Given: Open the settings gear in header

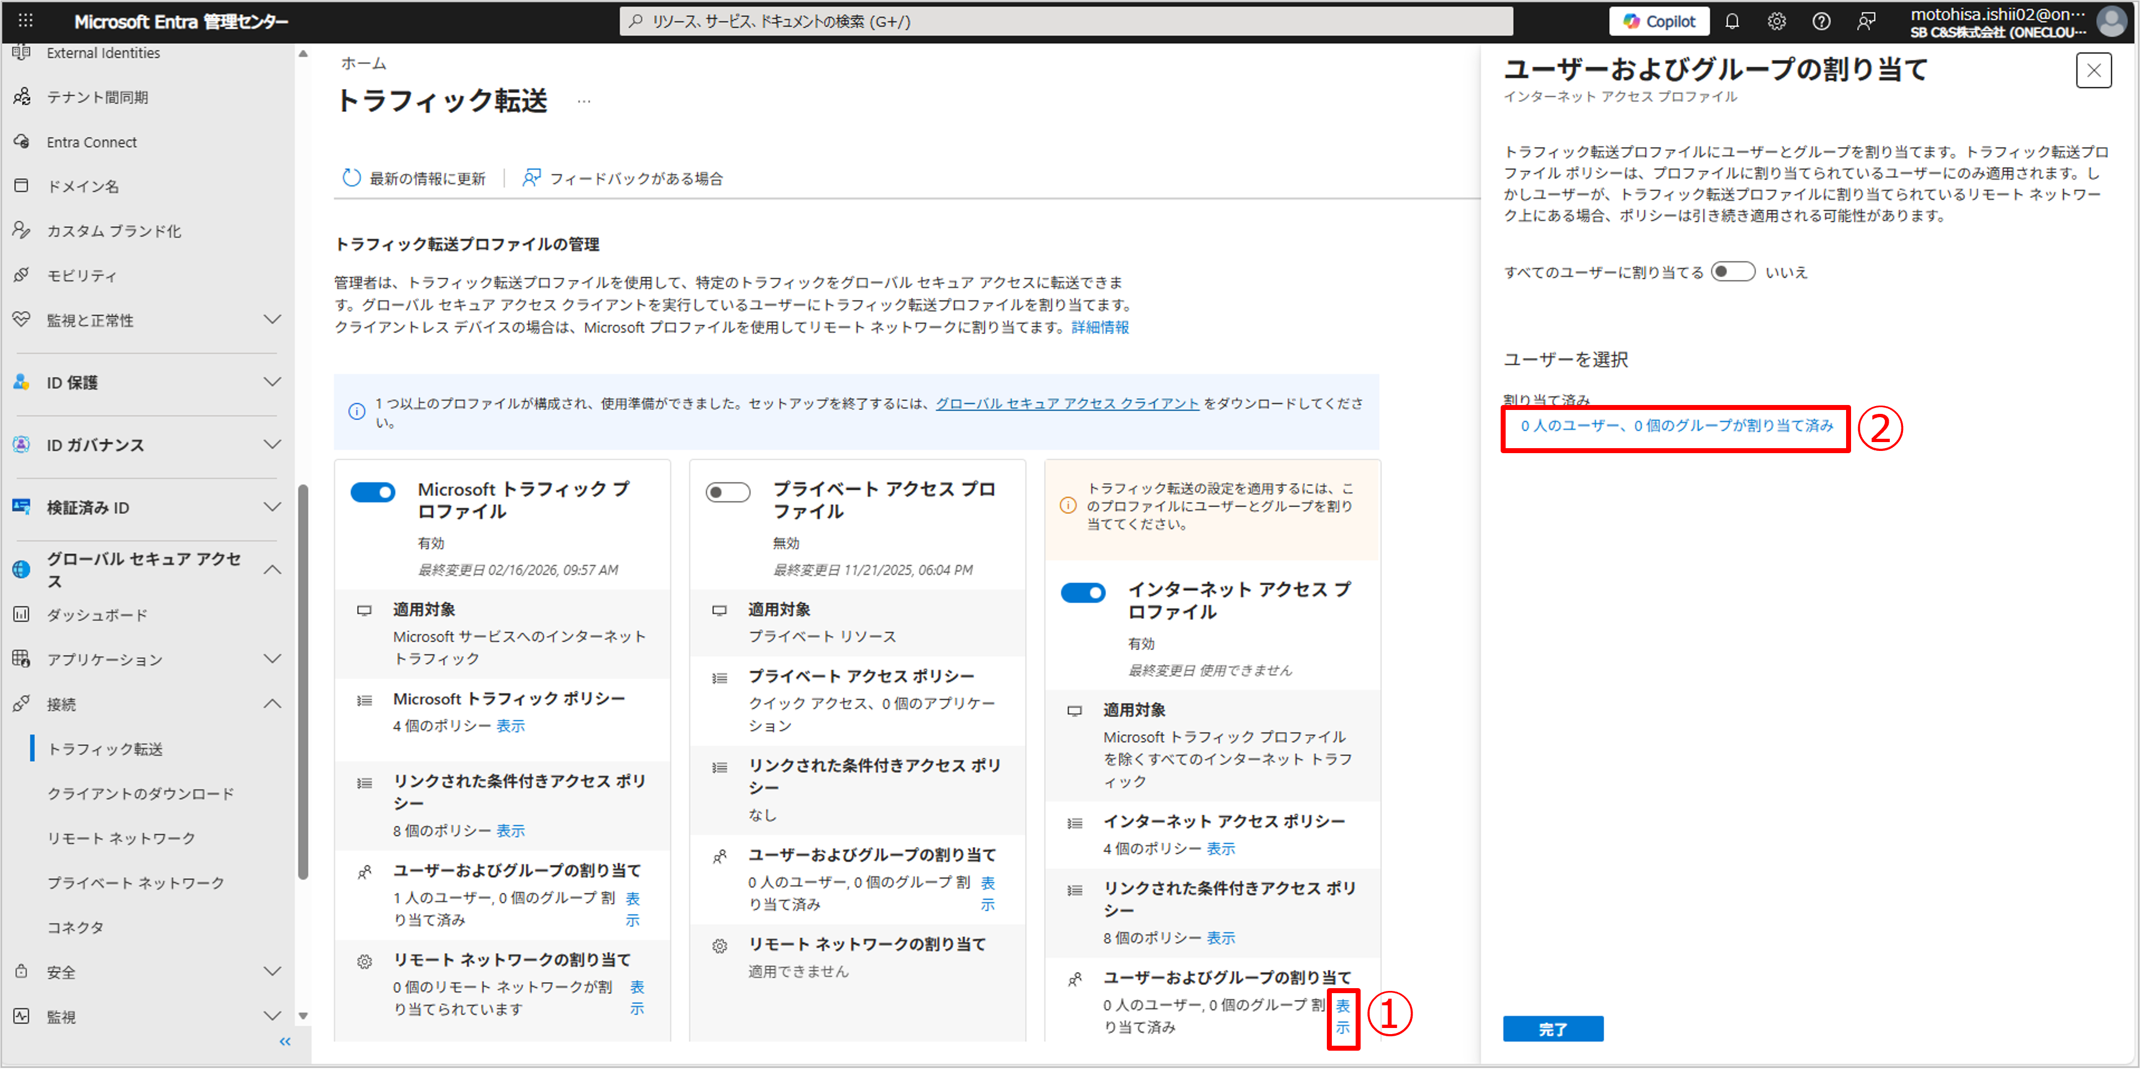Looking at the screenshot, I should click(1776, 22).
